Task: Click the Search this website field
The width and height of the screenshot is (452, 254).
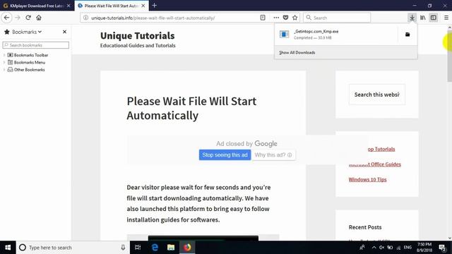Action: [x=376, y=95]
